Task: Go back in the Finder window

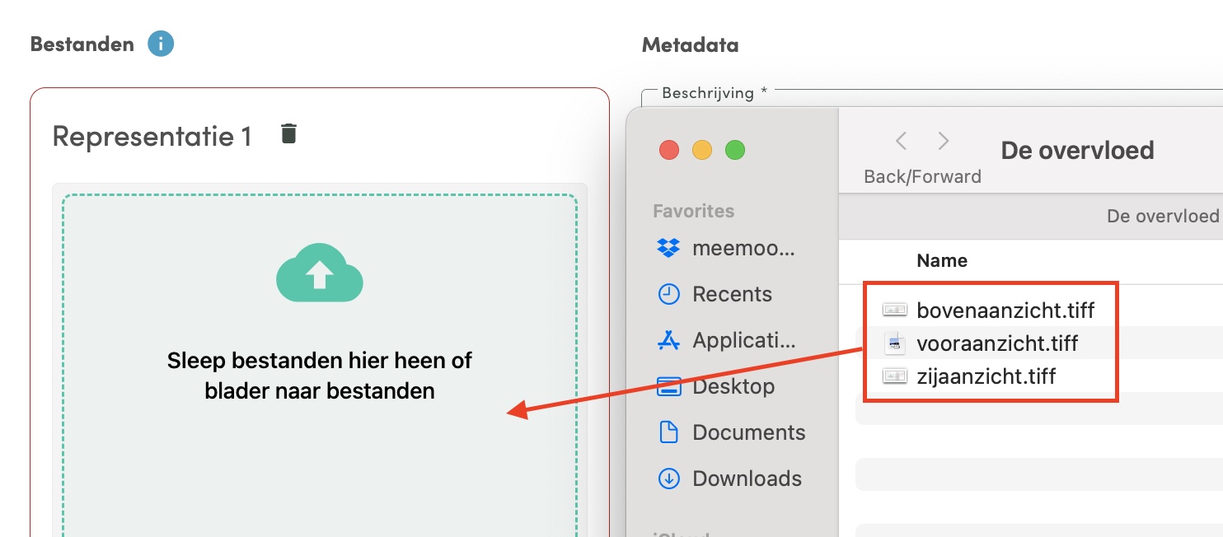Action: (x=902, y=141)
